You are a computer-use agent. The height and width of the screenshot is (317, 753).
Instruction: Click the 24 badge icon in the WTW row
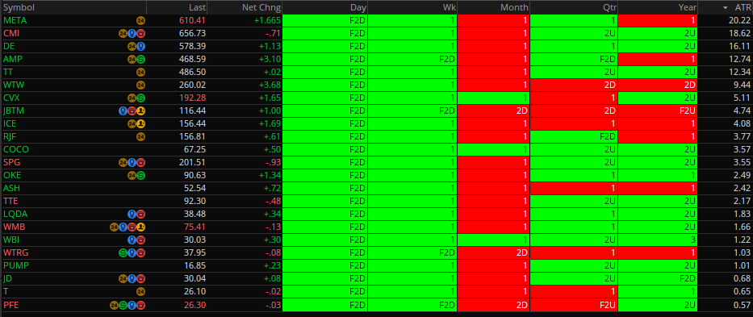pos(140,85)
